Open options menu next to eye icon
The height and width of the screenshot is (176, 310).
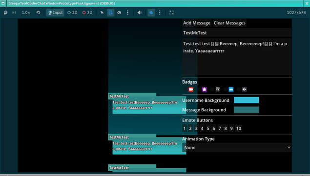point(128,13)
